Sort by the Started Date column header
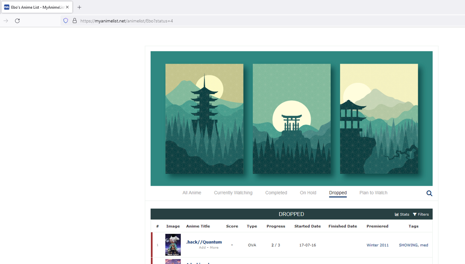The height and width of the screenshot is (264, 465). [308, 226]
